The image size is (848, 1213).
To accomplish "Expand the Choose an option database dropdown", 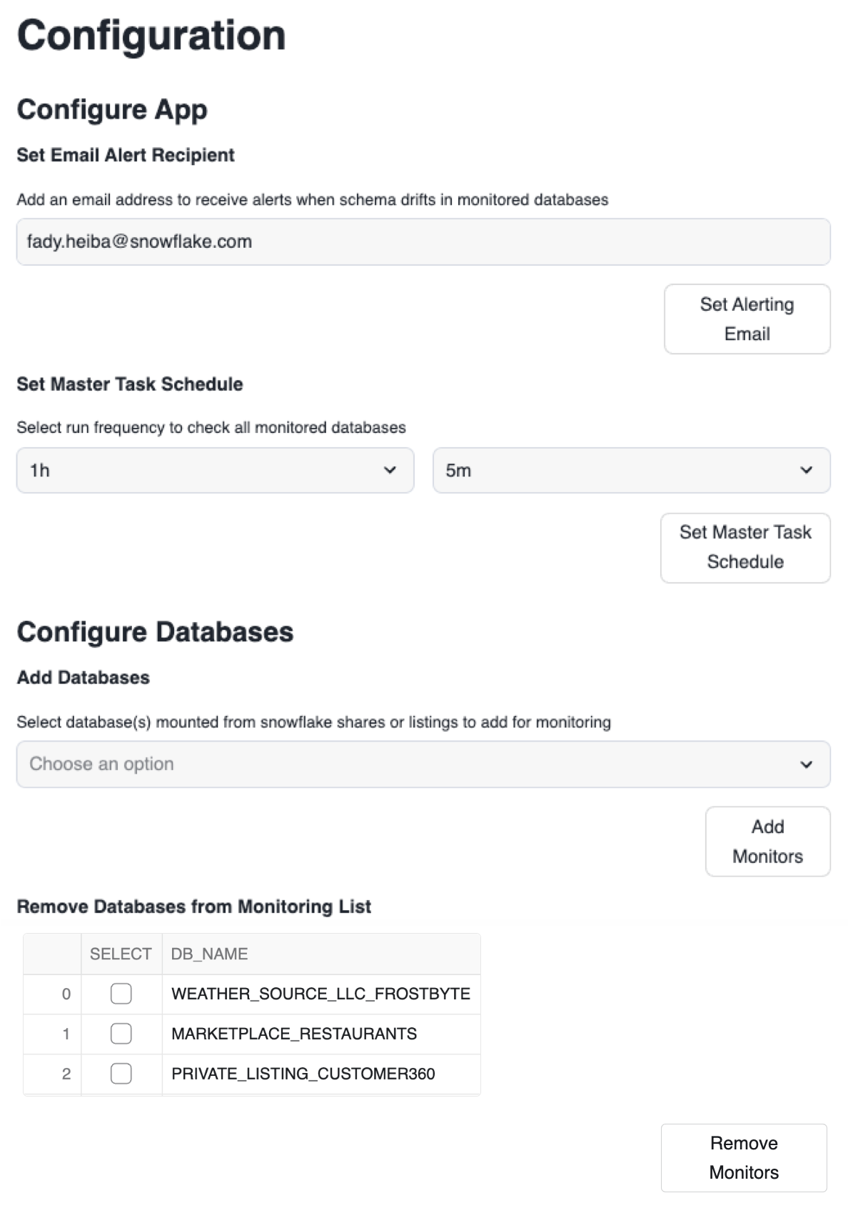I will [x=423, y=764].
